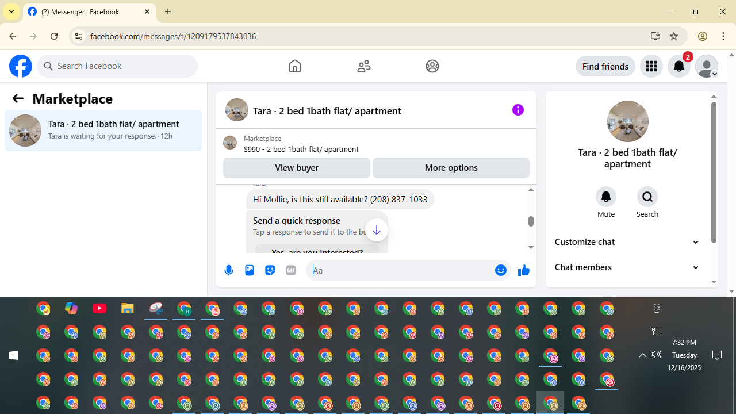Click the taskbar volume speaker icon

point(657,355)
